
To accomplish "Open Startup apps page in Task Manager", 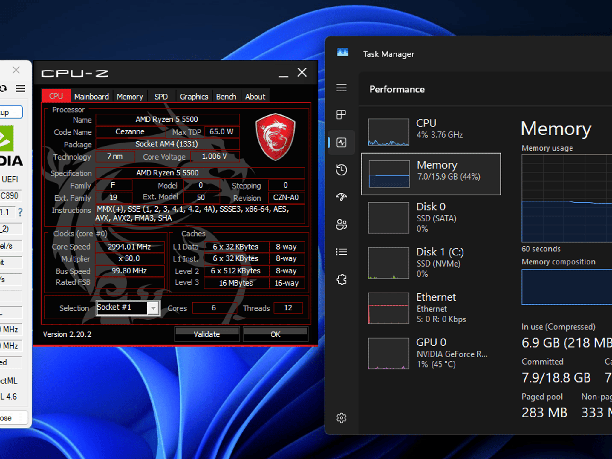I will [x=342, y=197].
